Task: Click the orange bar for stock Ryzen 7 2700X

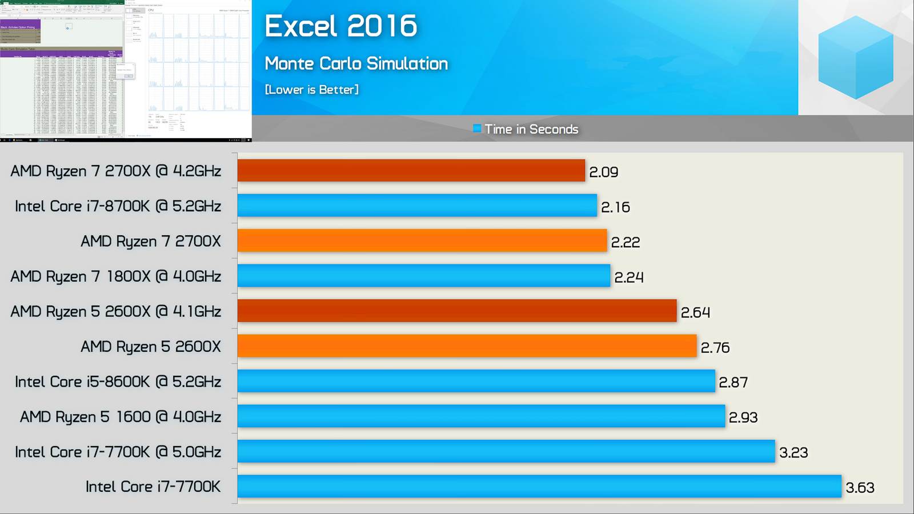Action: point(422,240)
